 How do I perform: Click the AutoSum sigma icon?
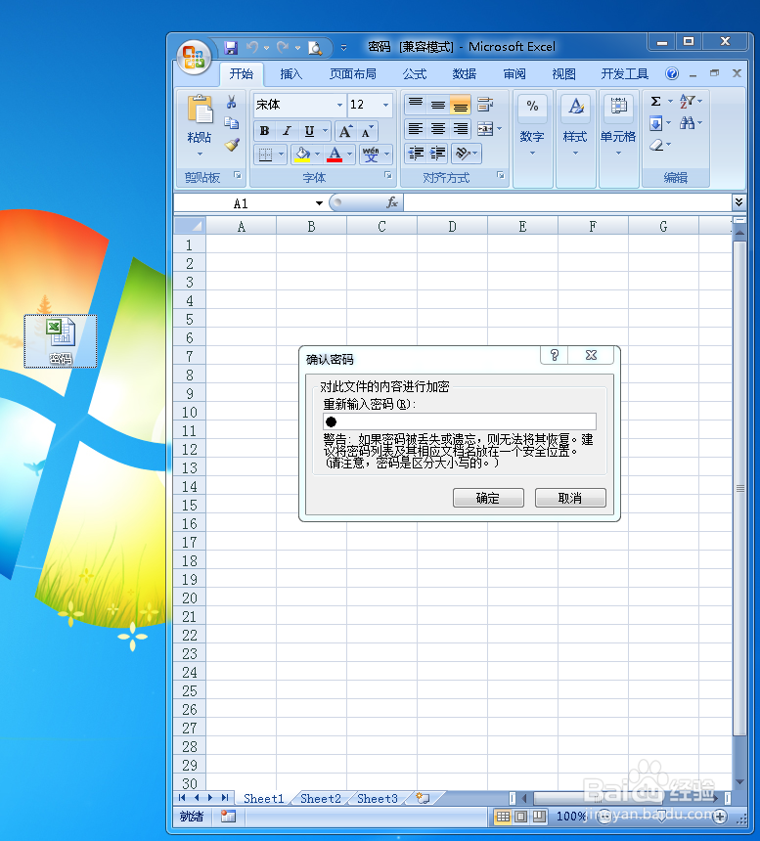(656, 102)
